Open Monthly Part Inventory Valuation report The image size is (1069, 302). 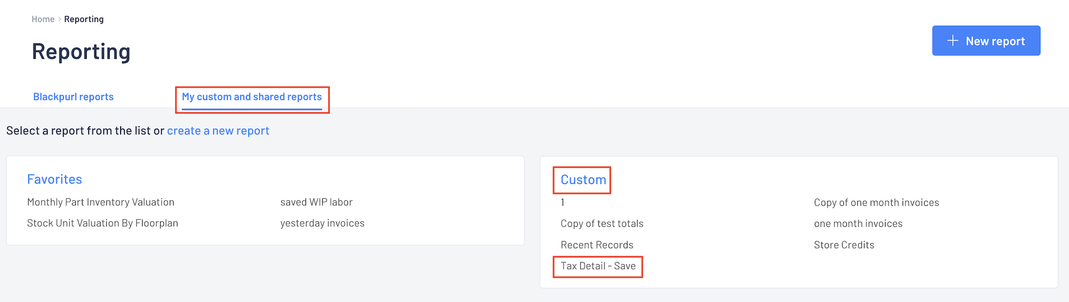click(x=101, y=202)
